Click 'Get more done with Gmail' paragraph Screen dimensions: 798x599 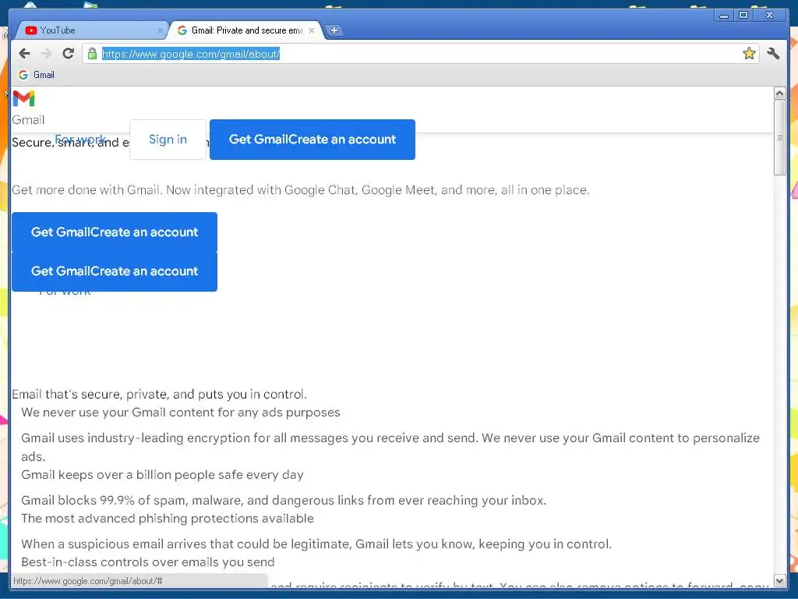[x=300, y=190]
